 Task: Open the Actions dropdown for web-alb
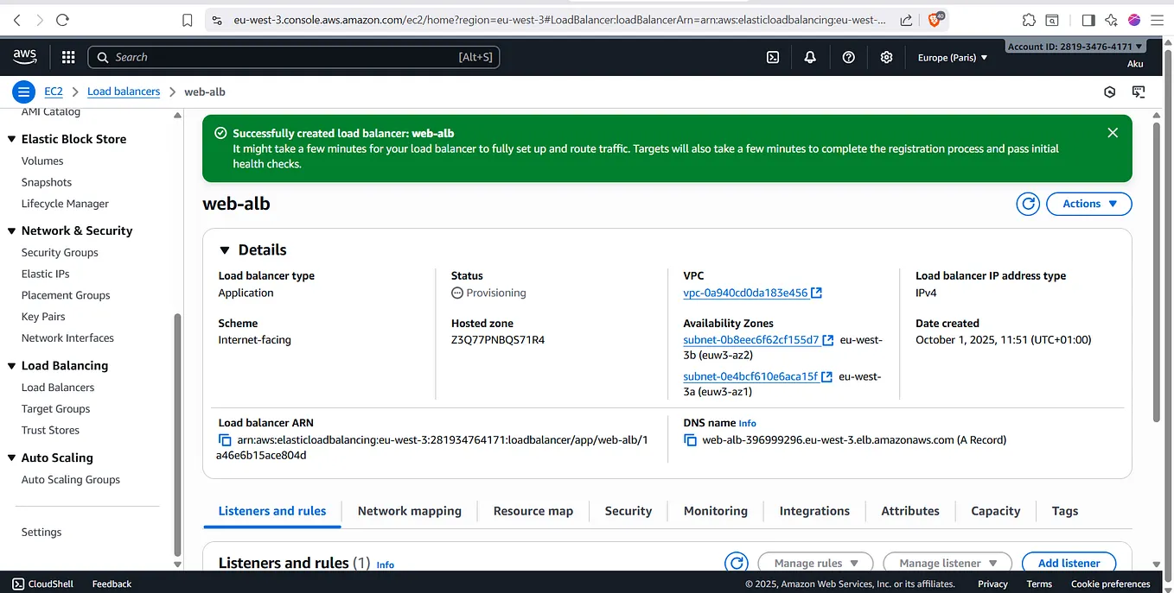(1088, 204)
